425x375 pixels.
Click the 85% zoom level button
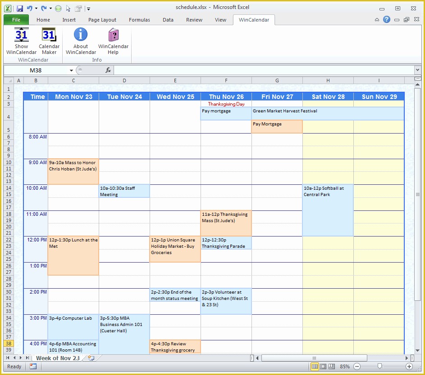[344, 366]
